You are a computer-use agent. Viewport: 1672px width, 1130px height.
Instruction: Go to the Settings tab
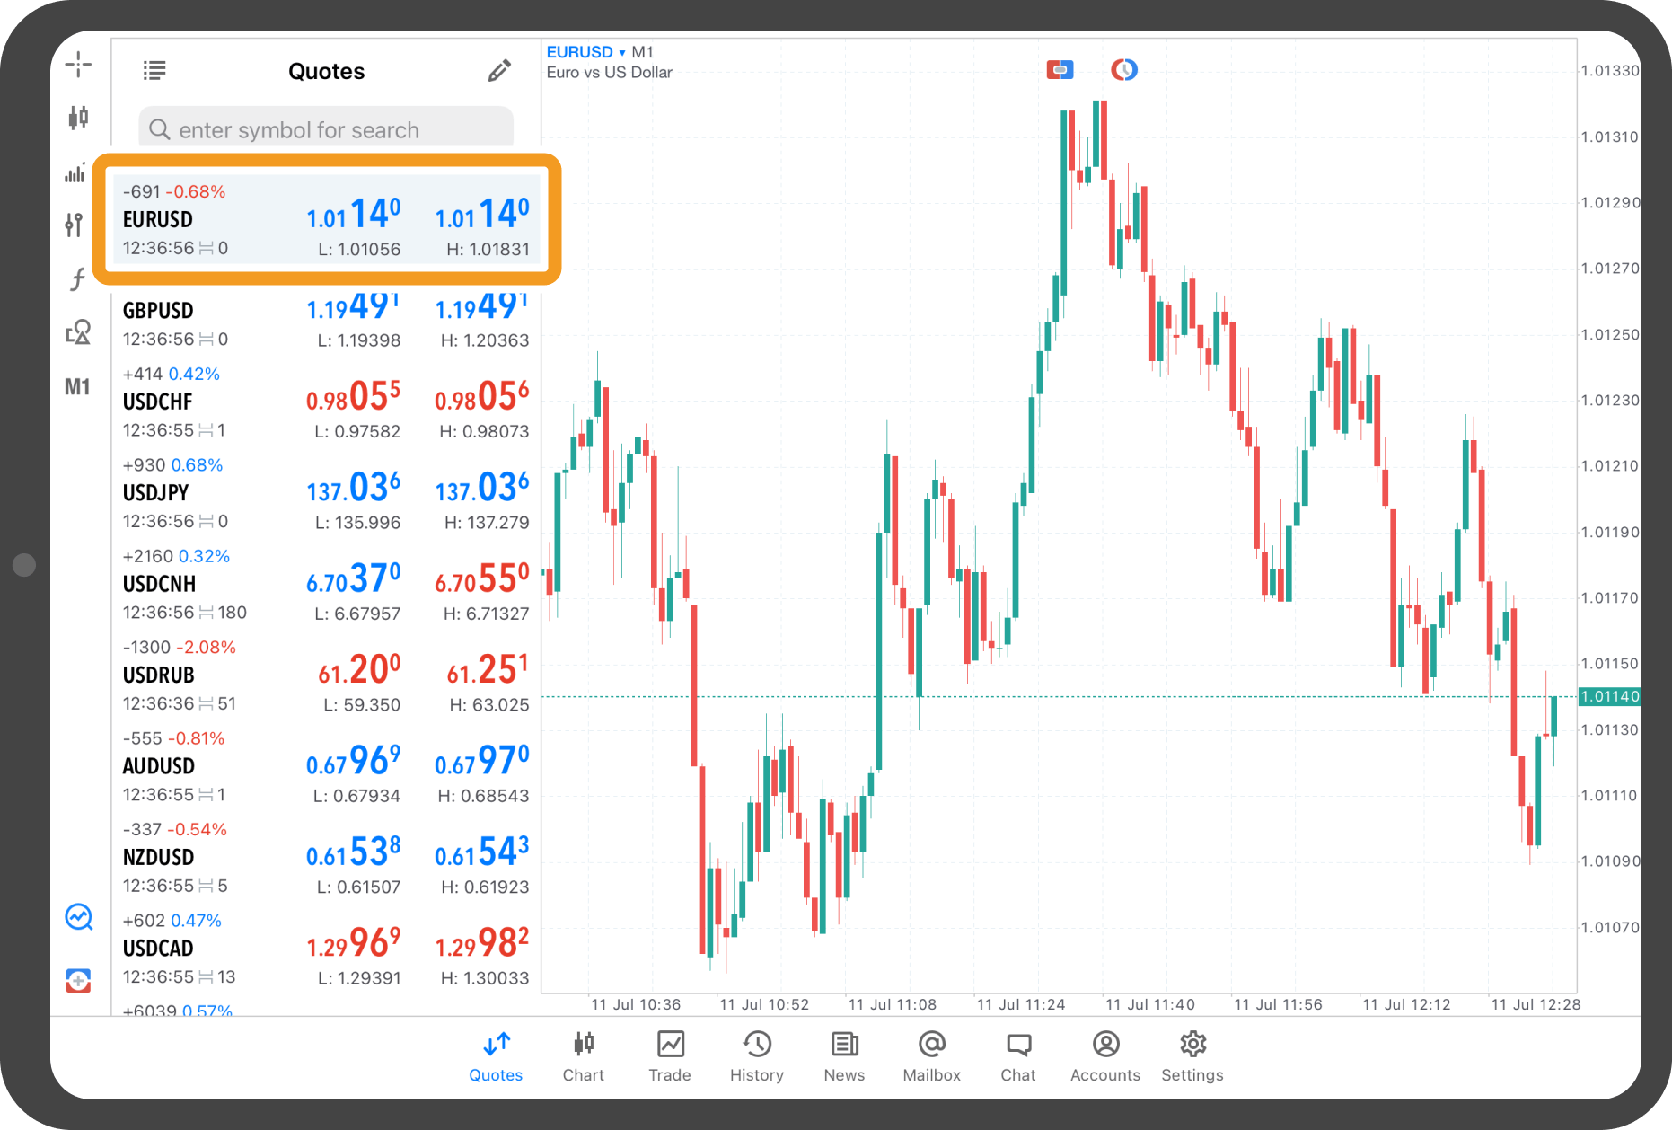[x=1192, y=1055]
